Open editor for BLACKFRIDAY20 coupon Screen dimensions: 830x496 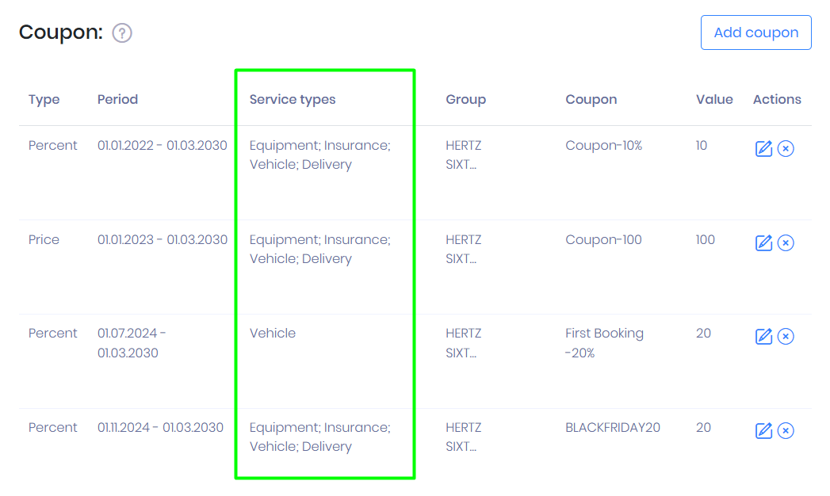coord(763,431)
